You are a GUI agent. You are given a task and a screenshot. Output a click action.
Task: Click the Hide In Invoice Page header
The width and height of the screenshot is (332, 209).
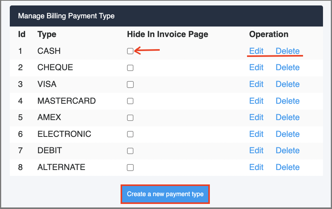168,34
